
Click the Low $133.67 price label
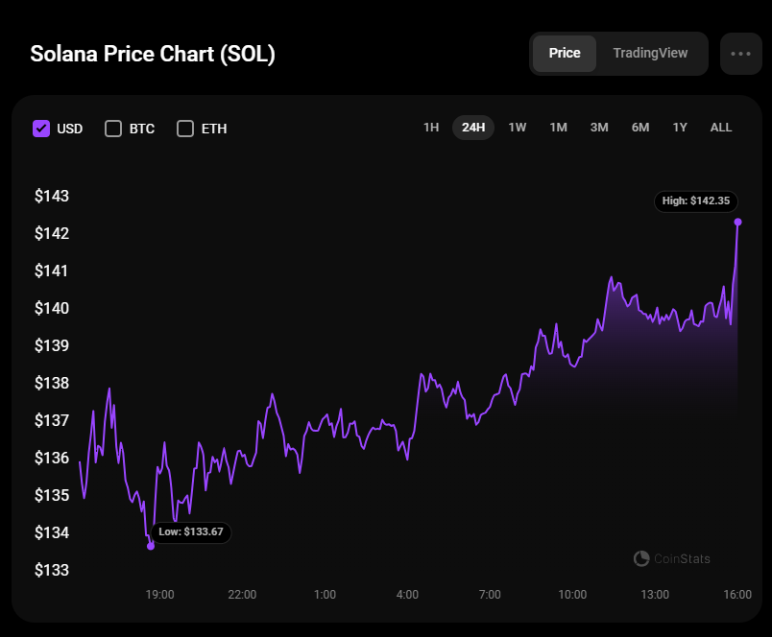(x=191, y=531)
